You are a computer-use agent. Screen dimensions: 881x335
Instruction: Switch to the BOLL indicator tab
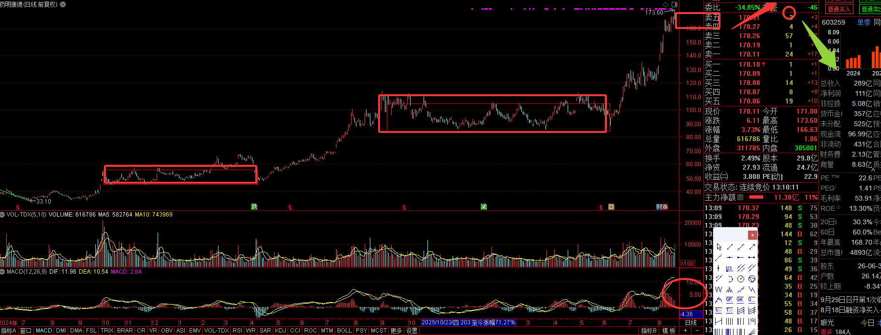tap(344, 331)
